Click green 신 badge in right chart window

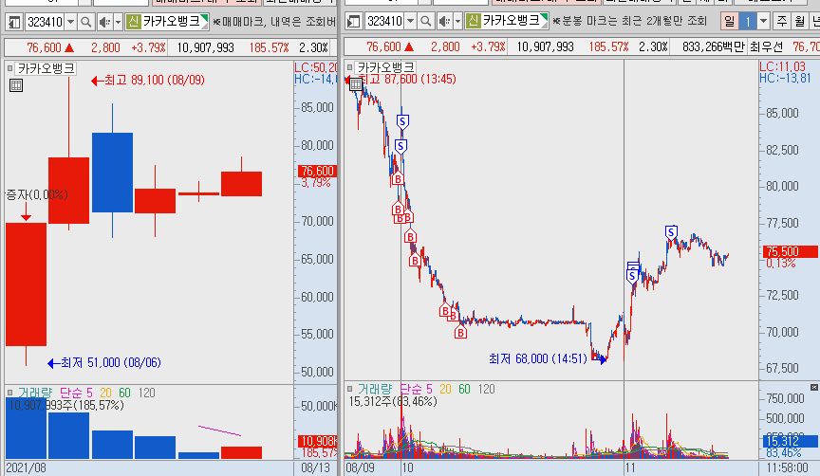[474, 21]
